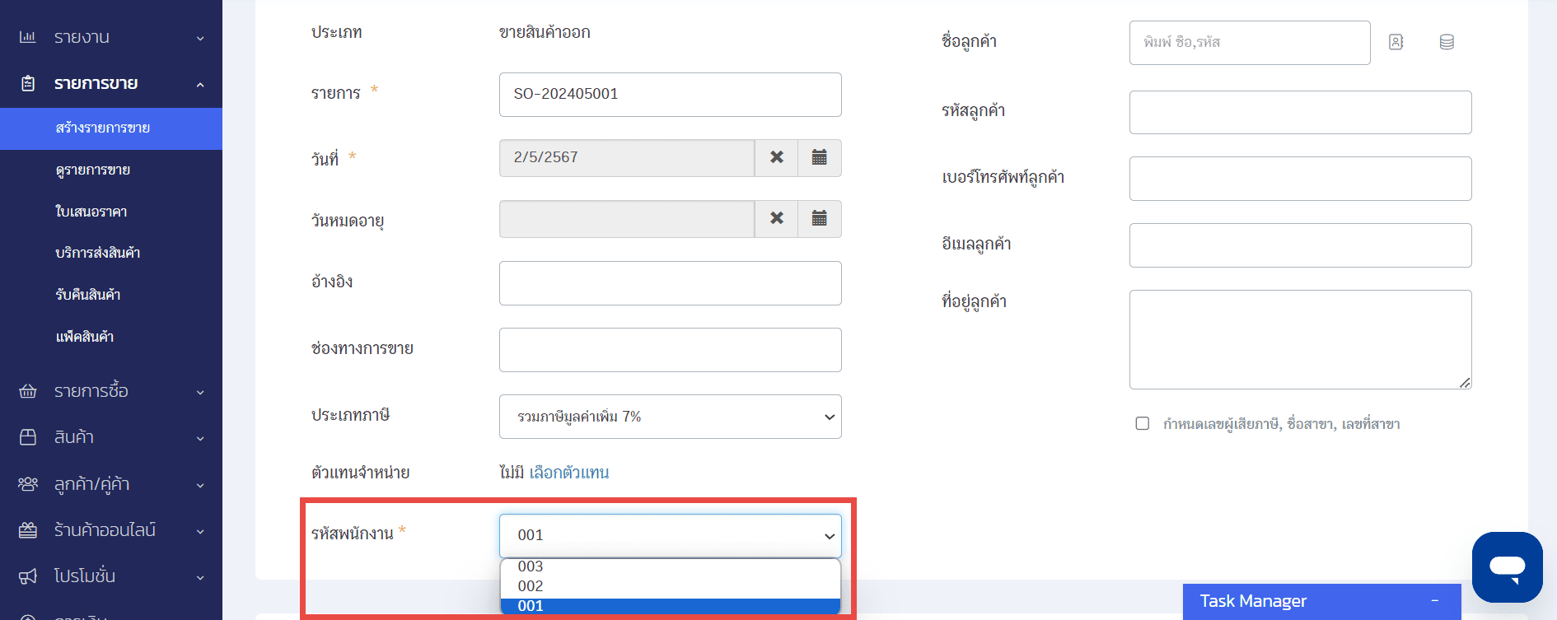Click the อ้างอิง input field

pos(670,283)
